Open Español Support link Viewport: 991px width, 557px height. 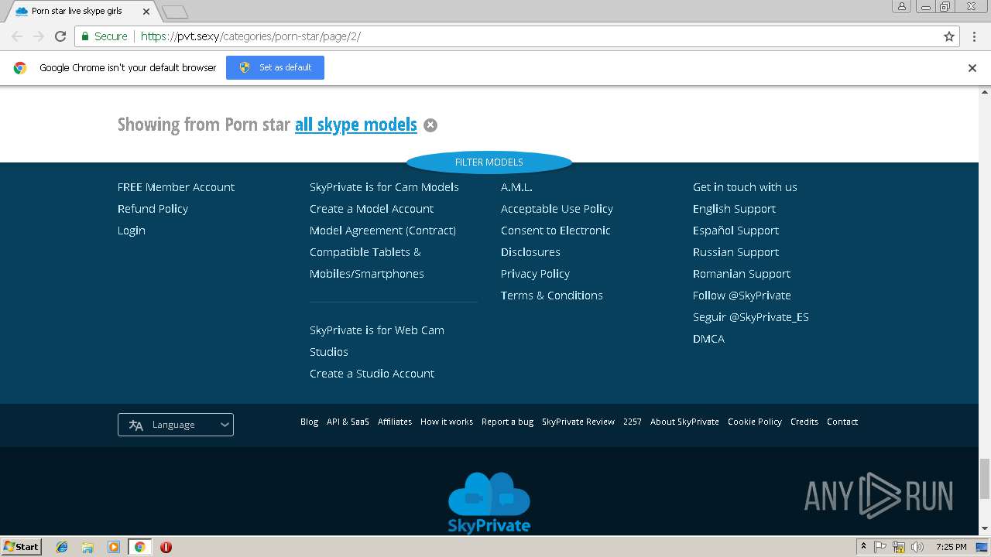tap(736, 231)
